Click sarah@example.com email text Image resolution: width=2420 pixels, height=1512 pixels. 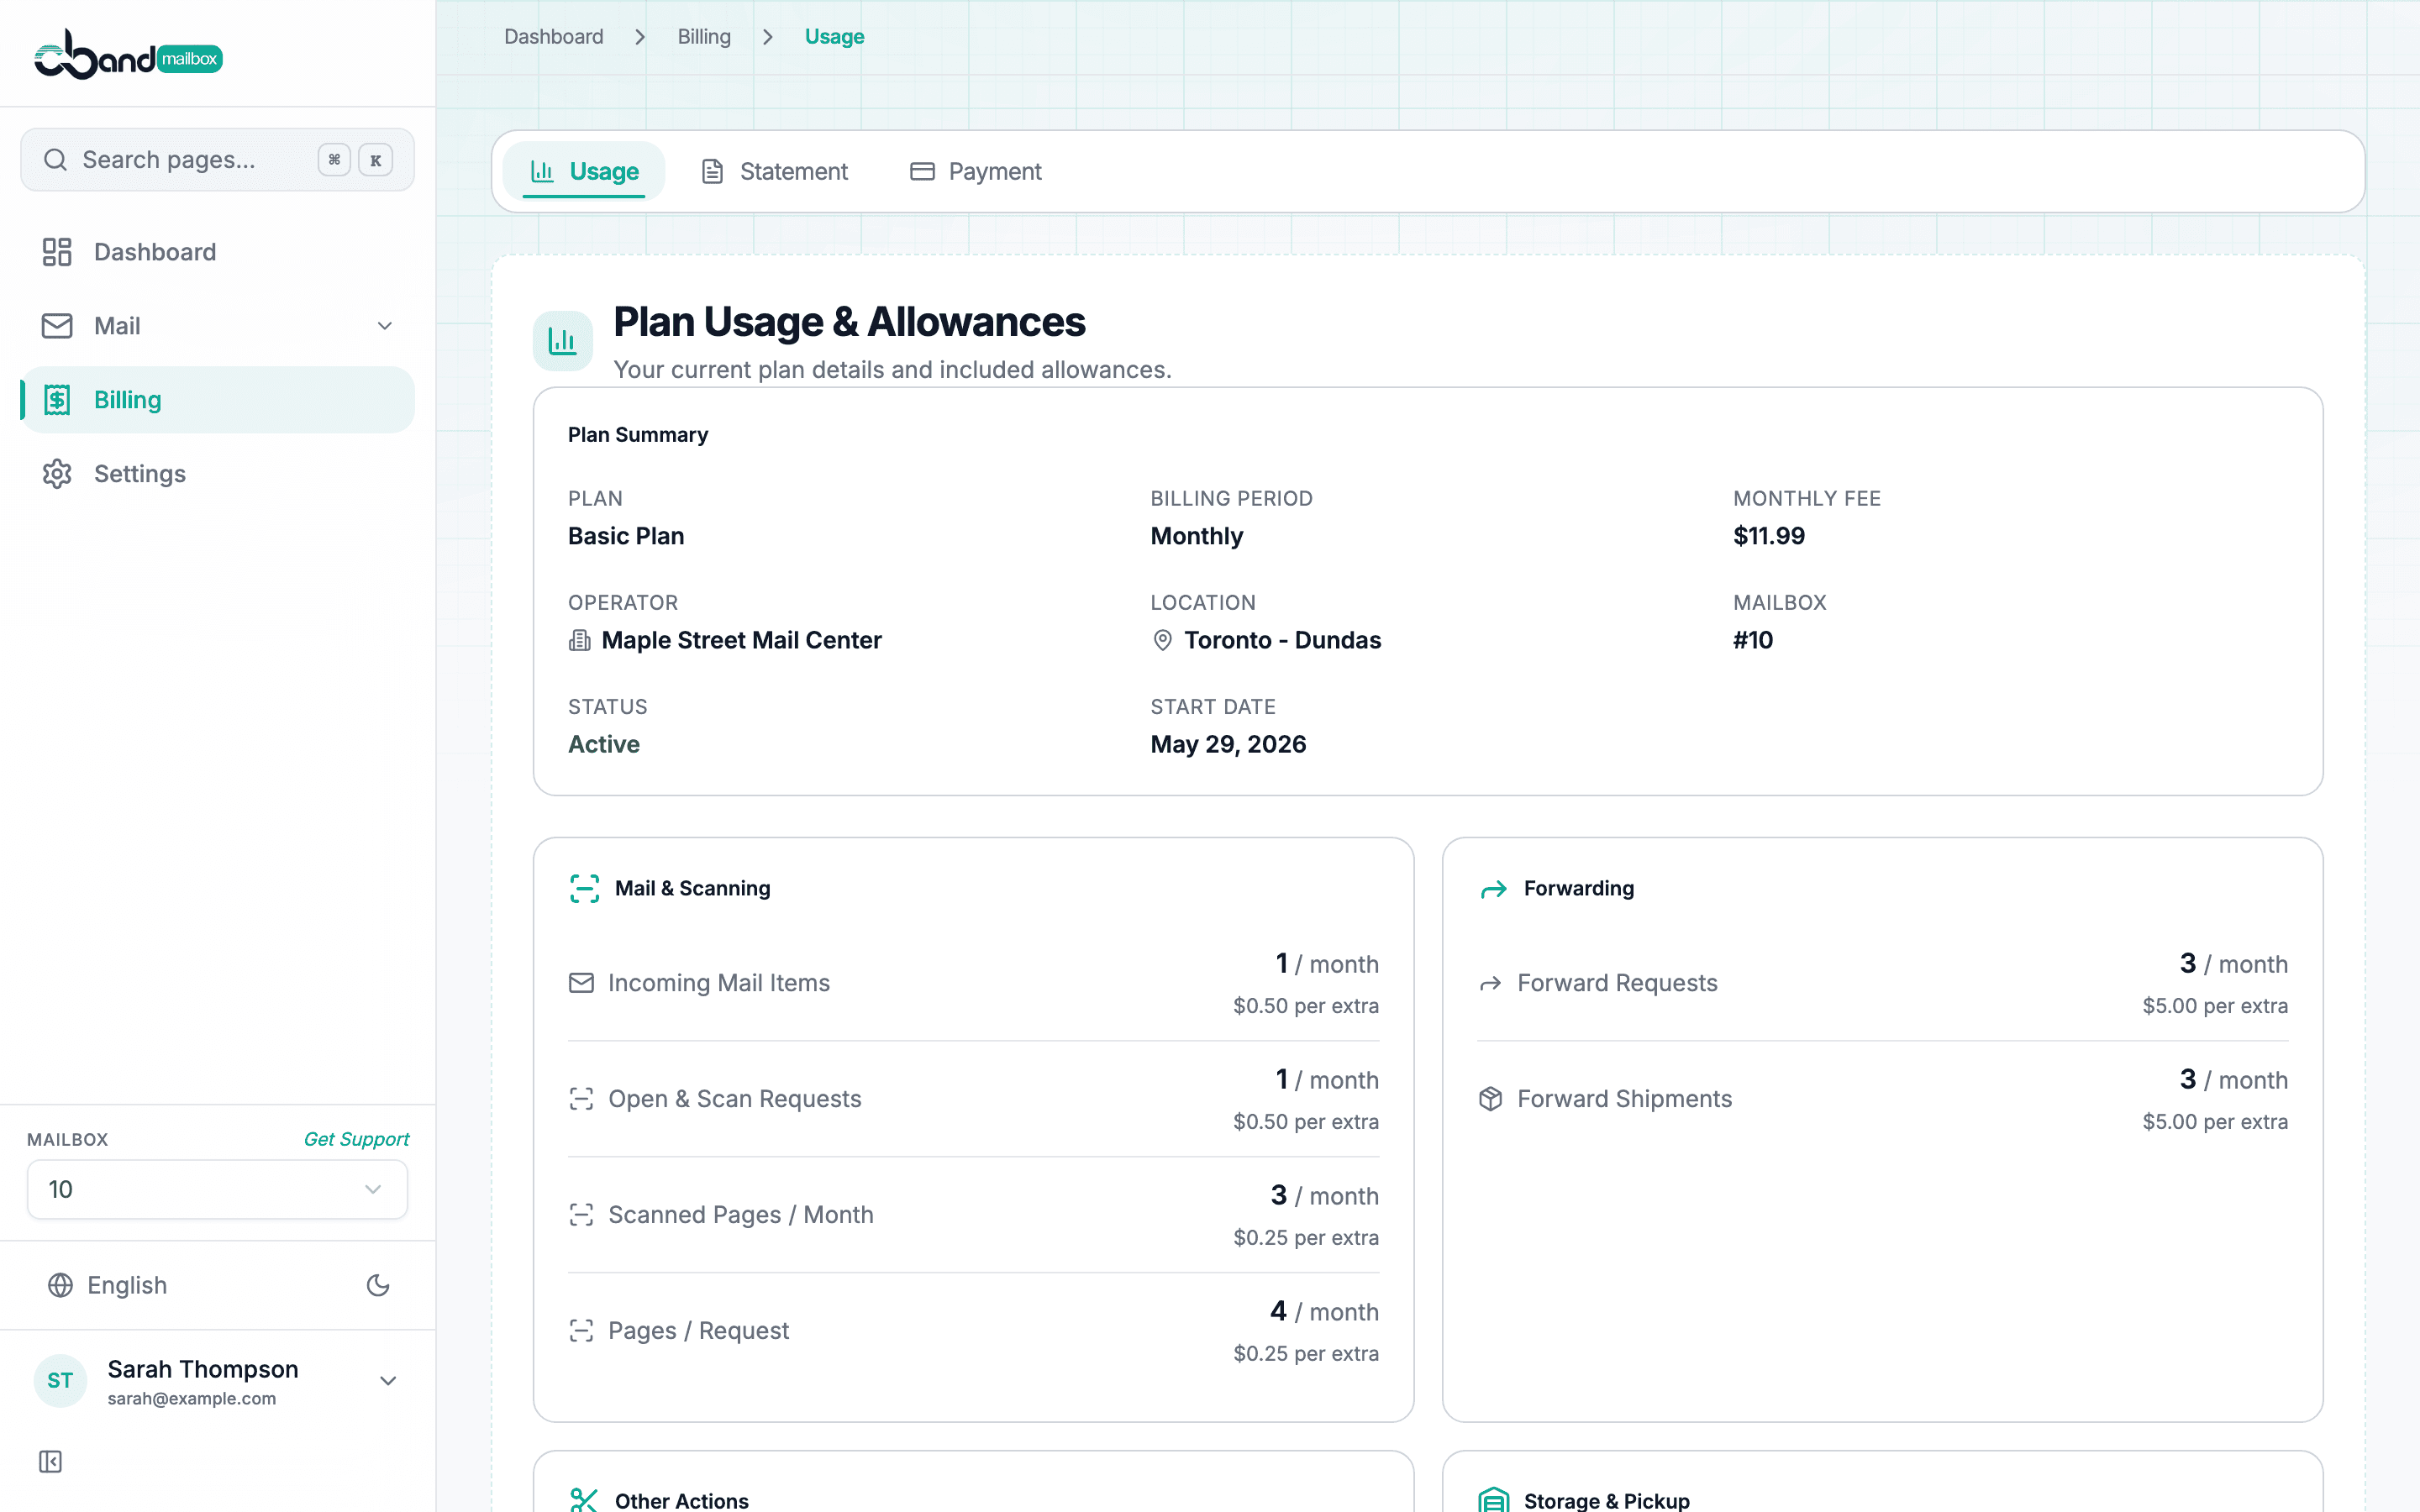(x=192, y=1399)
